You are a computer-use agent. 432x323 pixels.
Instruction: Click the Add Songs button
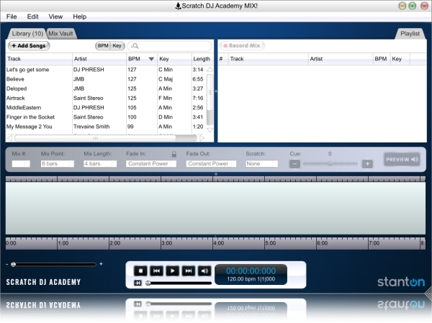29,46
